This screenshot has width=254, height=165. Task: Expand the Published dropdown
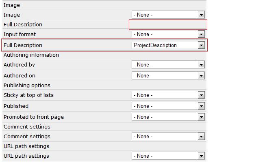tap(168, 106)
